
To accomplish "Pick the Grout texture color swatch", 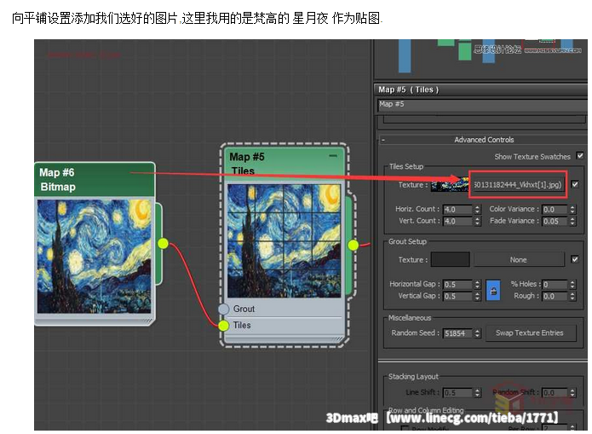I will point(450,260).
